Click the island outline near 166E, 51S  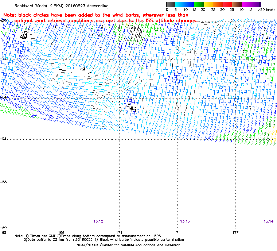pos(24,35)
